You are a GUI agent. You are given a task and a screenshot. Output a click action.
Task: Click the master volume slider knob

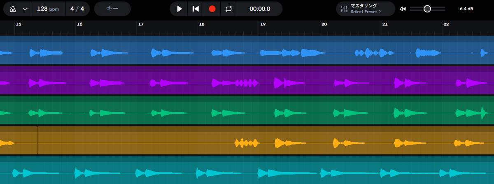click(427, 9)
